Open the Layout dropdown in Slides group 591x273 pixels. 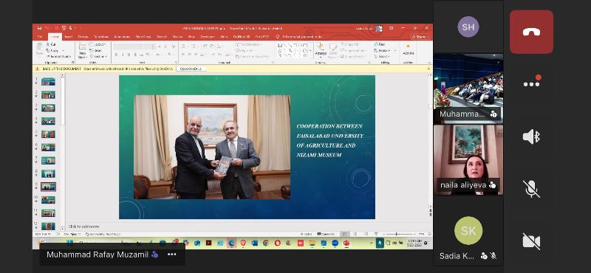pyautogui.click(x=98, y=44)
